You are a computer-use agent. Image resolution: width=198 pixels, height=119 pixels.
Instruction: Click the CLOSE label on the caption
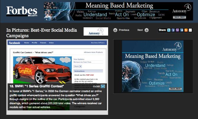(96, 86)
